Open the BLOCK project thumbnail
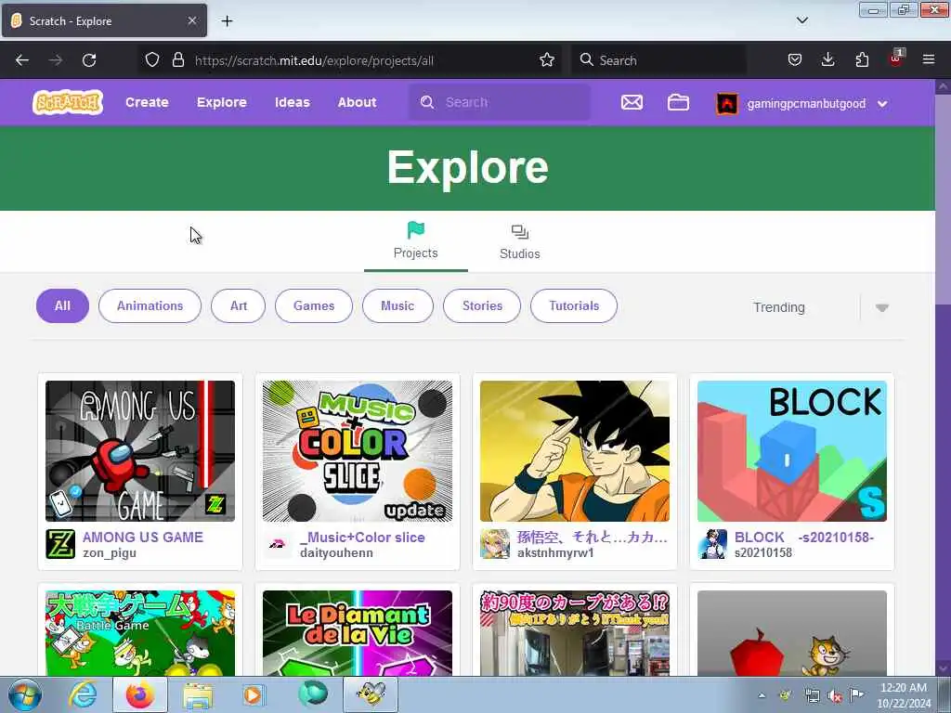951x713 pixels. (x=792, y=451)
